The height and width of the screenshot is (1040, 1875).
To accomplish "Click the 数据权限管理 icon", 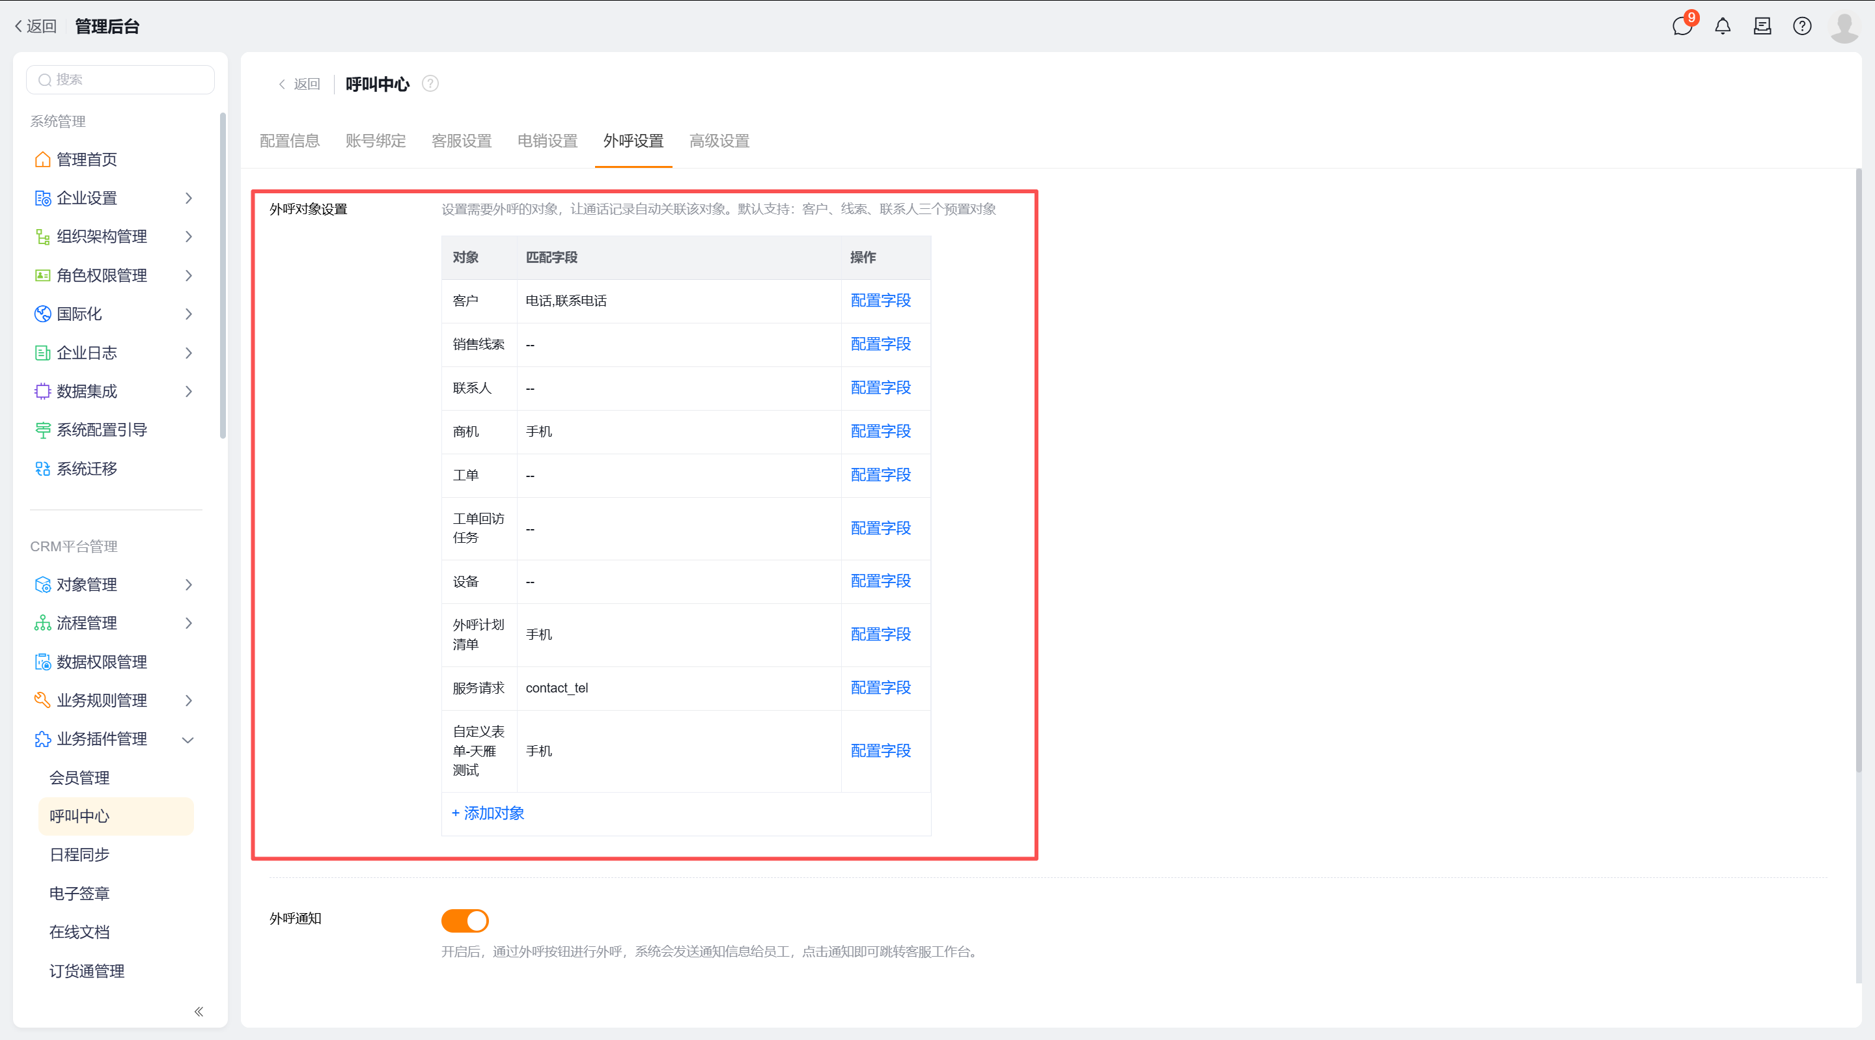I will [42, 662].
